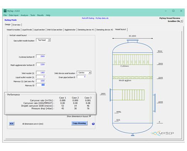Click the 3500 elevation label in drawing
The image size is (187, 151).
(x=160, y=51)
